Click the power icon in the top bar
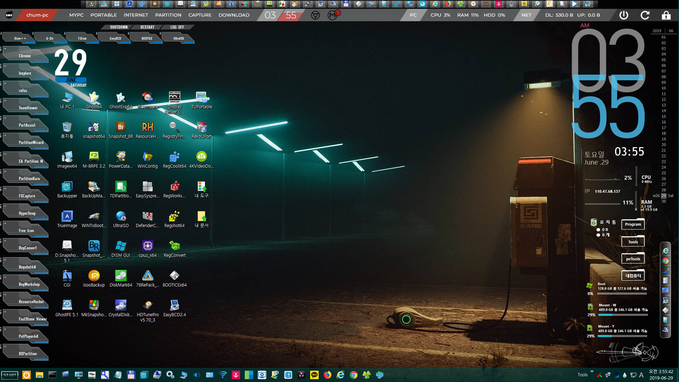 tap(624, 15)
